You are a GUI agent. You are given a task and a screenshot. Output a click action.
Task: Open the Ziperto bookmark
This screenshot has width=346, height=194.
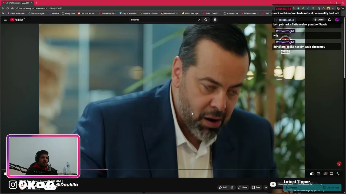(37, 13)
